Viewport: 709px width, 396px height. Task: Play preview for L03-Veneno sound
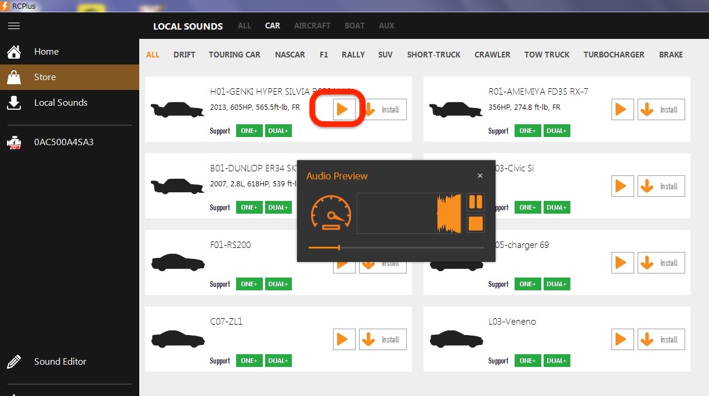[x=623, y=340]
